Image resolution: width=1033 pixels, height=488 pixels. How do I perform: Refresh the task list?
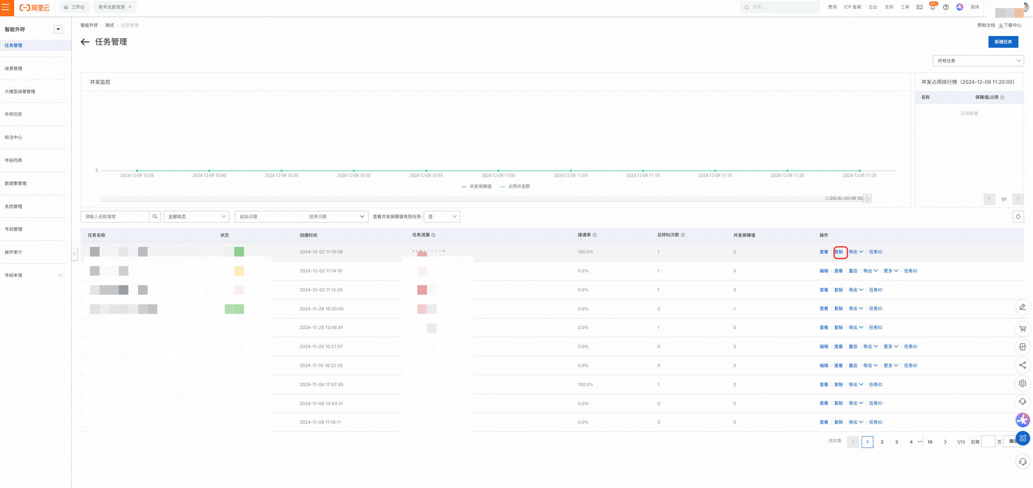1018,216
